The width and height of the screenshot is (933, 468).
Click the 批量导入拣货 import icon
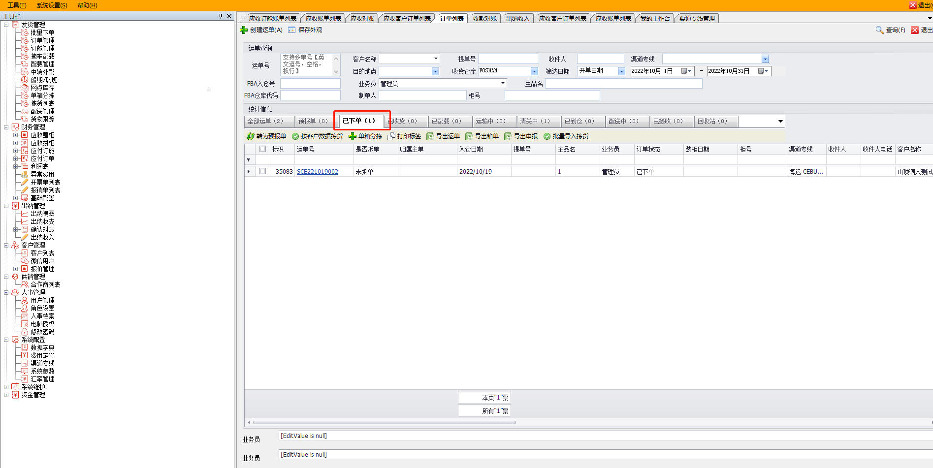coord(547,136)
